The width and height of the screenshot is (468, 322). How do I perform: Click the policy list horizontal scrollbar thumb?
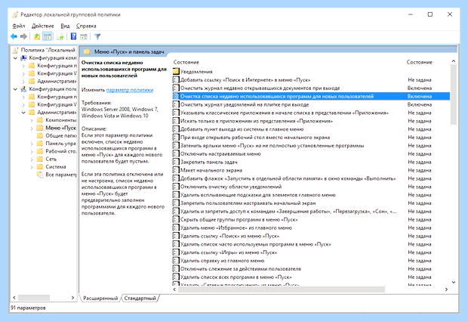pos(282,289)
